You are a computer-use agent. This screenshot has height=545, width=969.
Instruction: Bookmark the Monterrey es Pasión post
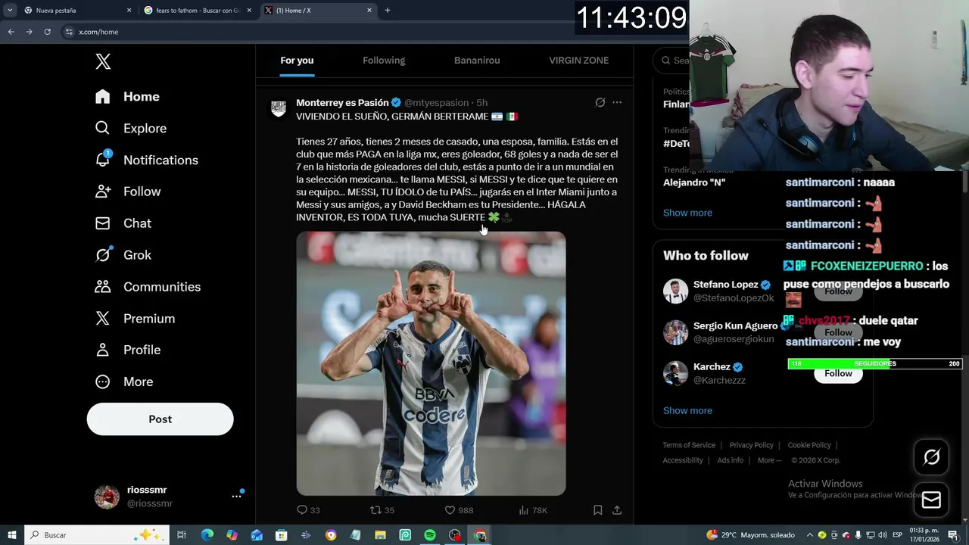(x=597, y=510)
